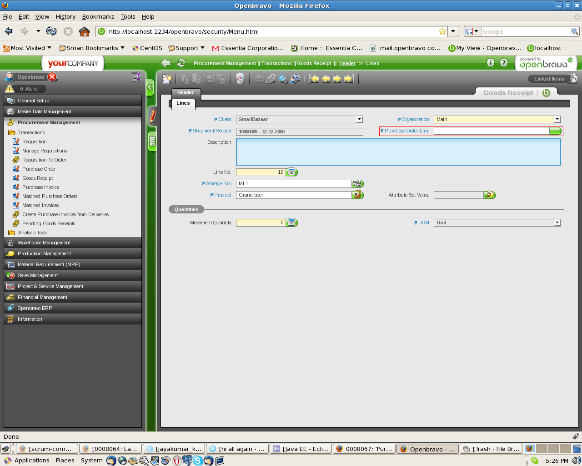Viewport: 582px width, 466px height.
Task: Open the About information icon
Action: (x=491, y=63)
